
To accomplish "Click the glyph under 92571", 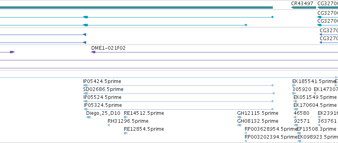I will click(x=296, y=125).
